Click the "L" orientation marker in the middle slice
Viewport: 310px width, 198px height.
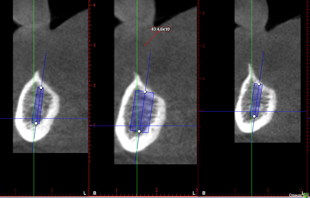point(194,193)
